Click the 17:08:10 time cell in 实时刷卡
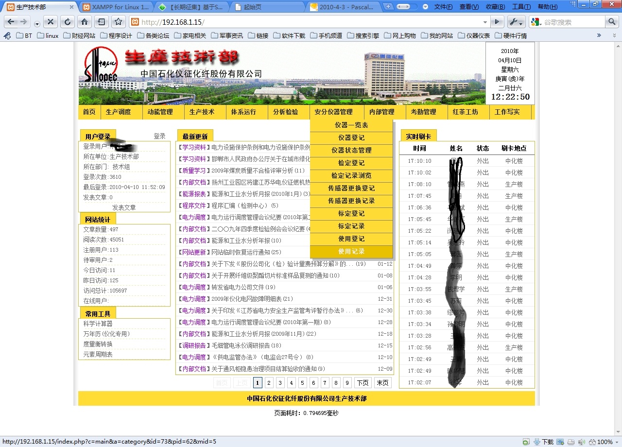 pos(420,184)
